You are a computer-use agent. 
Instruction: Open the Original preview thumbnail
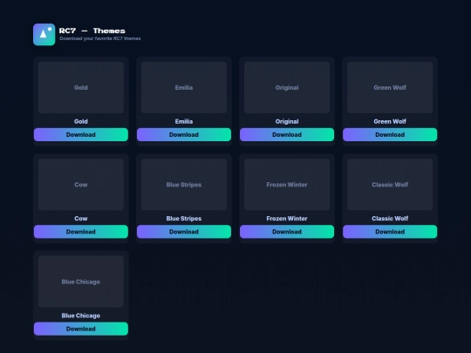click(287, 87)
